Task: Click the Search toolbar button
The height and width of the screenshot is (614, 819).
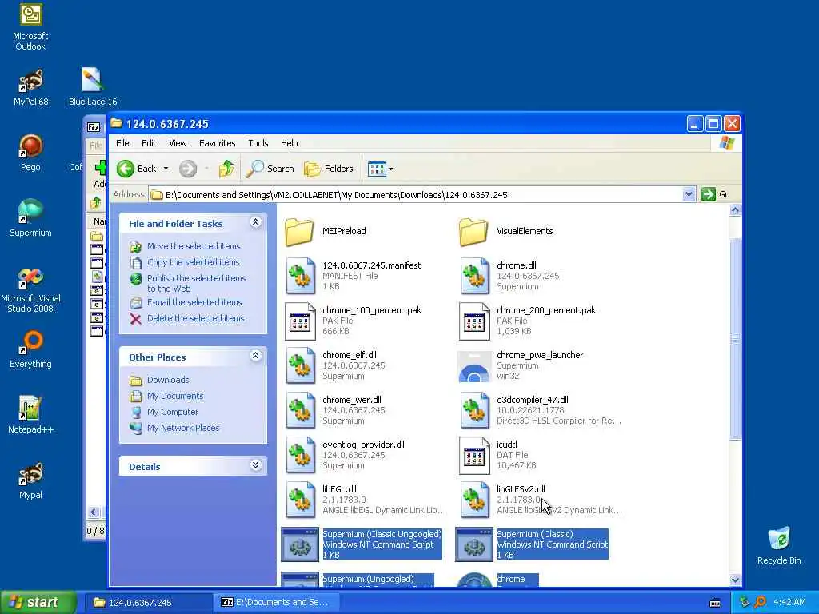Action: pyautogui.click(x=270, y=169)
